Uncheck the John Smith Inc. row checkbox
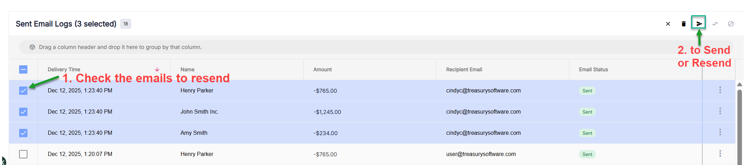 pos(23,112)
